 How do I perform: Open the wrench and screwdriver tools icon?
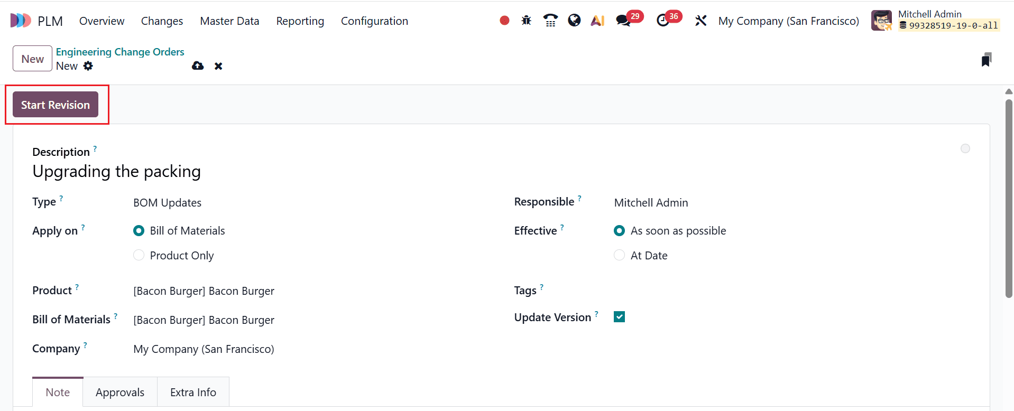click(x=700, y=21)
